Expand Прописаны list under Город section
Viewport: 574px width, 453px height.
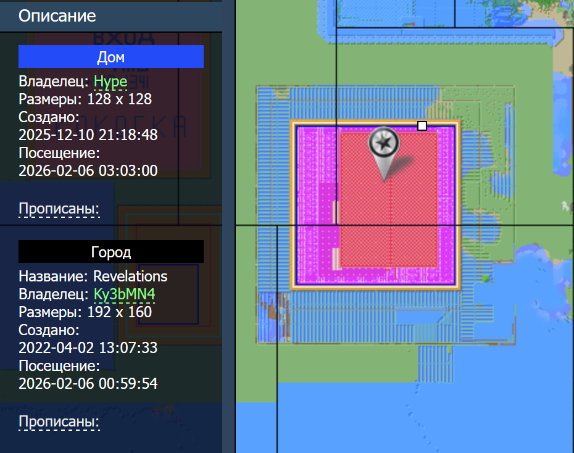coord(59,422)
